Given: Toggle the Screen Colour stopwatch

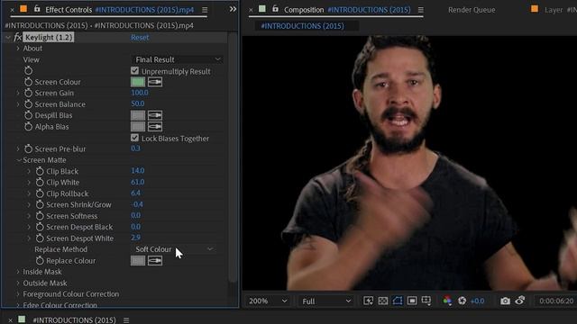Looking at the screenshot, I should [x=28, y=82].
